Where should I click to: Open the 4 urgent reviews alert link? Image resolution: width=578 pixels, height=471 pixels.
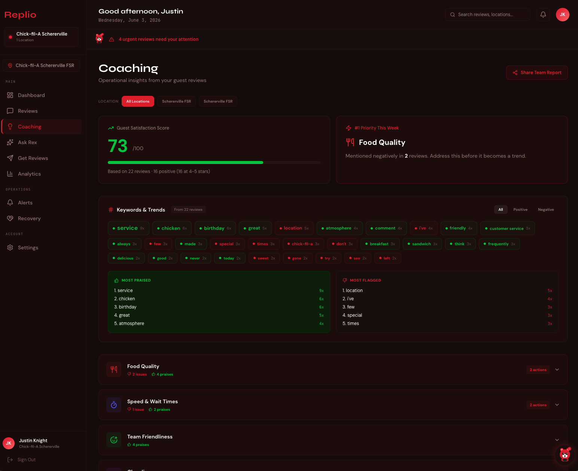(158, 39)
